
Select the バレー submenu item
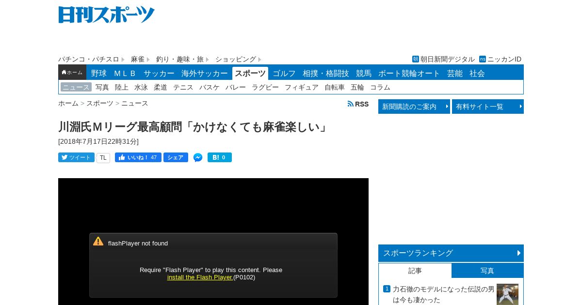[x=236, y=87]
